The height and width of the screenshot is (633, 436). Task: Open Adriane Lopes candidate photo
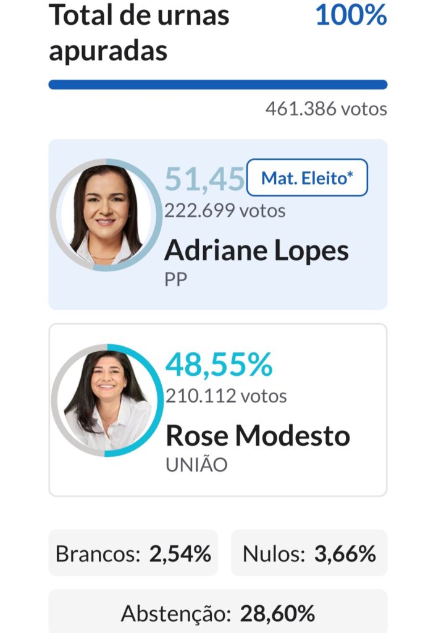point(106,215)
